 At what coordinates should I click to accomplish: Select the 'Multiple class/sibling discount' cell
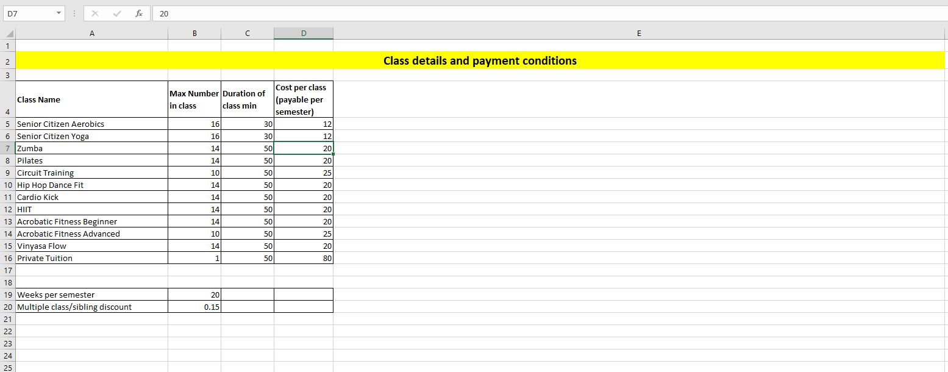91,307
